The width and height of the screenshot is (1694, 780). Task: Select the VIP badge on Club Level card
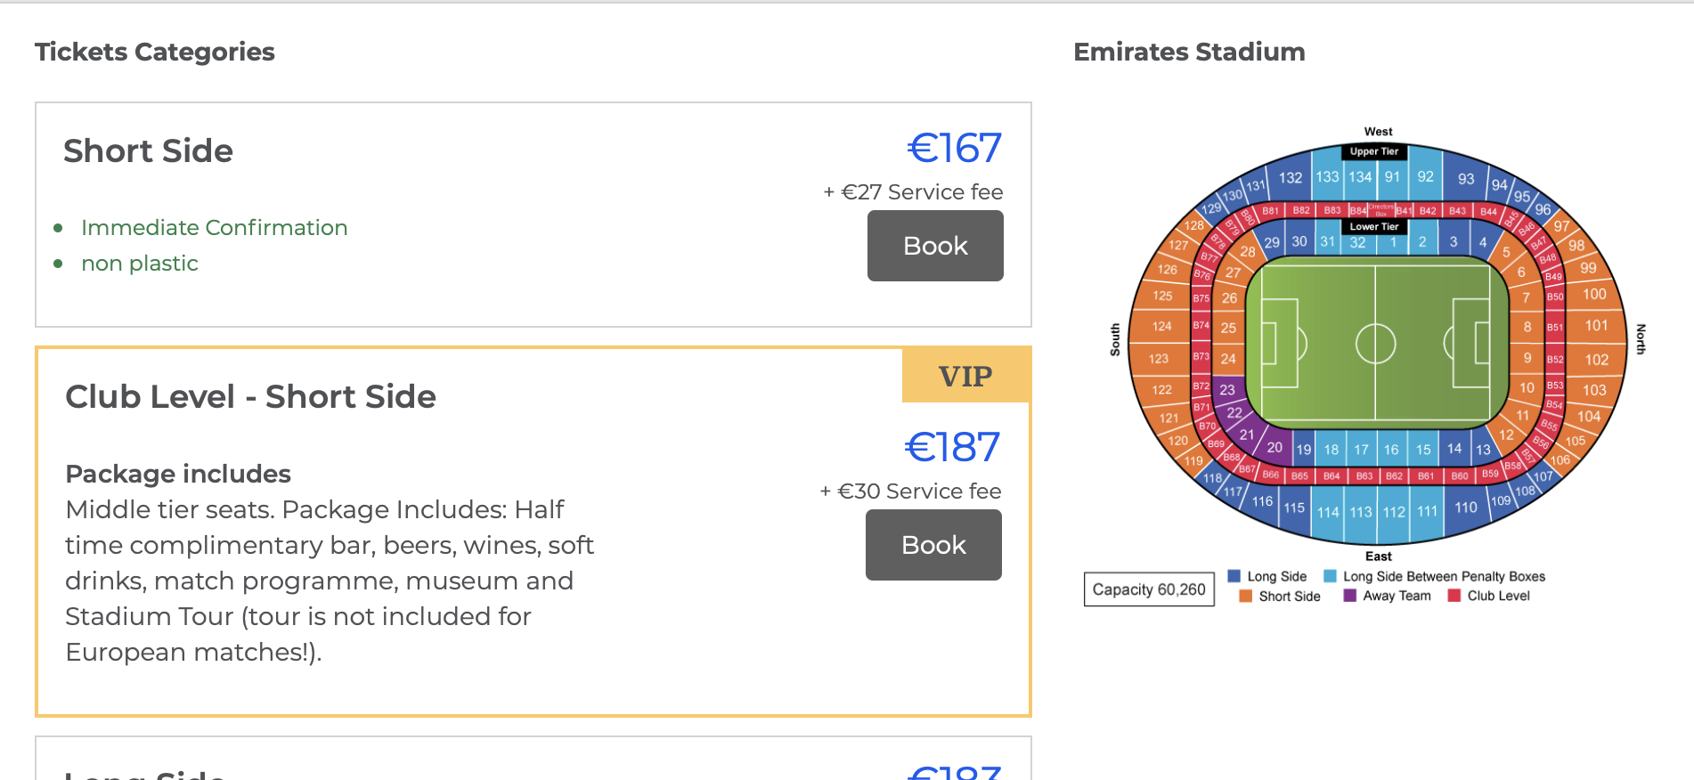click(966, 376)
